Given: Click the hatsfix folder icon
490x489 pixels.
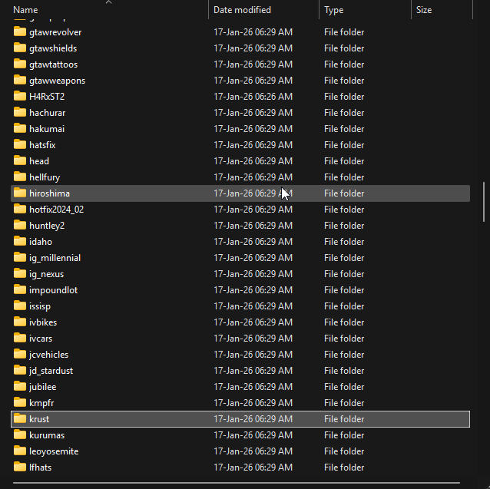Looking at the screenshot, I should pyautogui.click(x=20, y=144).
